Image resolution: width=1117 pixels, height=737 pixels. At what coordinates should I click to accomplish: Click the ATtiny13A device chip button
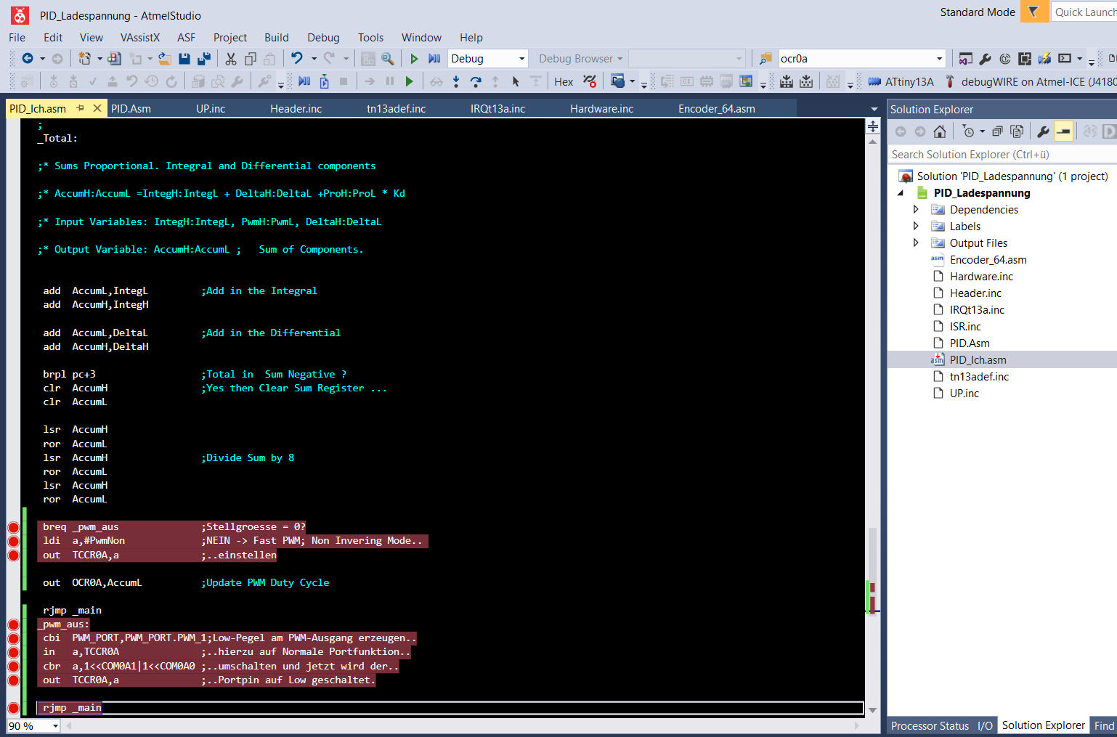pyautogui.click(x=901, y=81)
